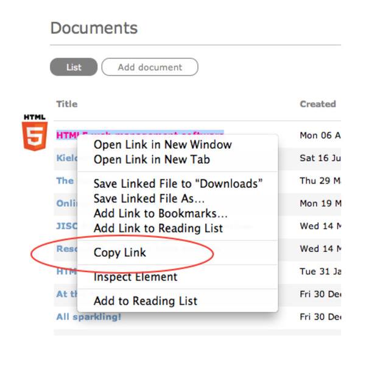This screenshot has height=366, width=388.
Task: Choose Save Linked File to "Downloads"
Action: tap(178, 183)
